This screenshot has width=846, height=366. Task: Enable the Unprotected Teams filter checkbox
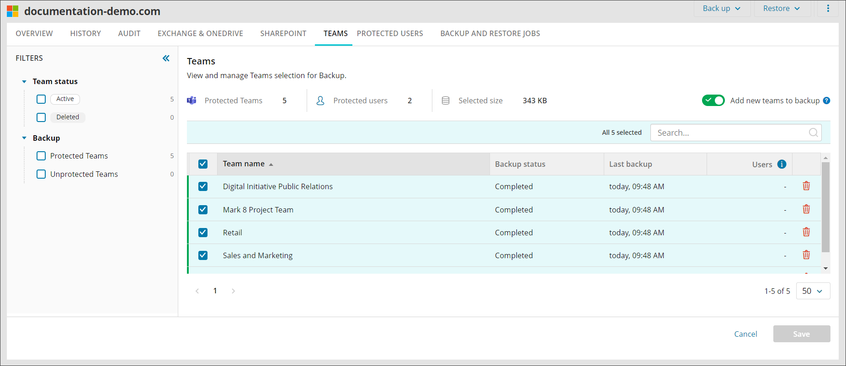(x=41, y=174)
